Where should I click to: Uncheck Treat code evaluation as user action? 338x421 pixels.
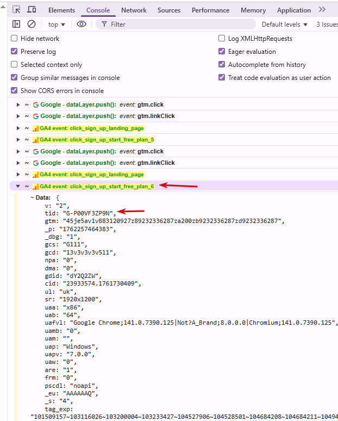point(222,77)
